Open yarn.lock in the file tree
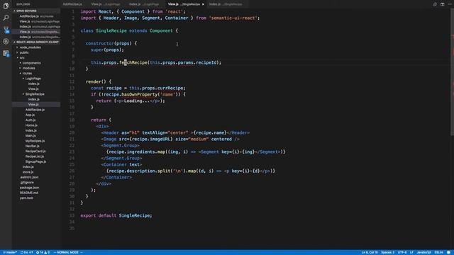The width and height of the screenshot is (454, 255). 26,198
